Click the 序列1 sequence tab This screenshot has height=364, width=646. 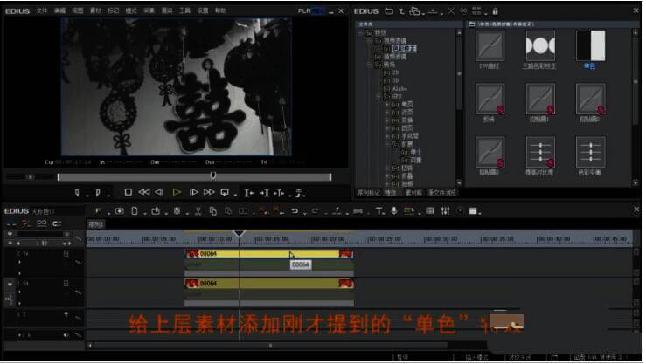(96, 224)
